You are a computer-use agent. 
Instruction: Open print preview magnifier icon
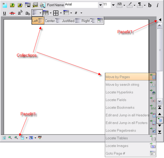[43, 5]
